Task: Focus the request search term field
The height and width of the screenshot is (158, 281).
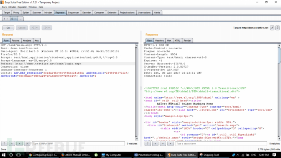Action: point(78,143)
